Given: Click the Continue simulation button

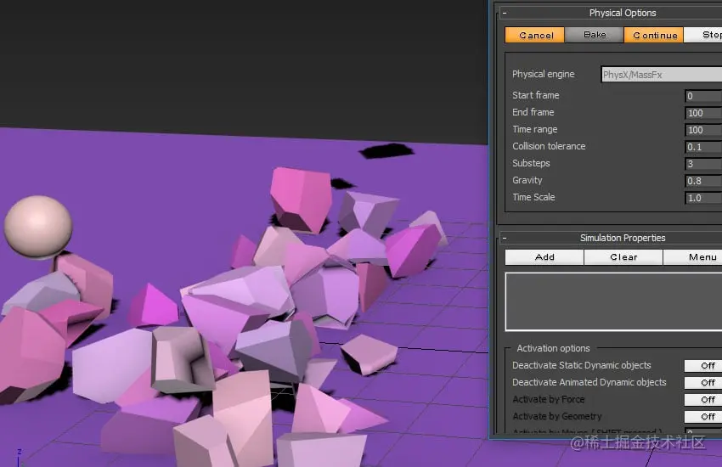Looking at the screenshot, I should [654, 35].
